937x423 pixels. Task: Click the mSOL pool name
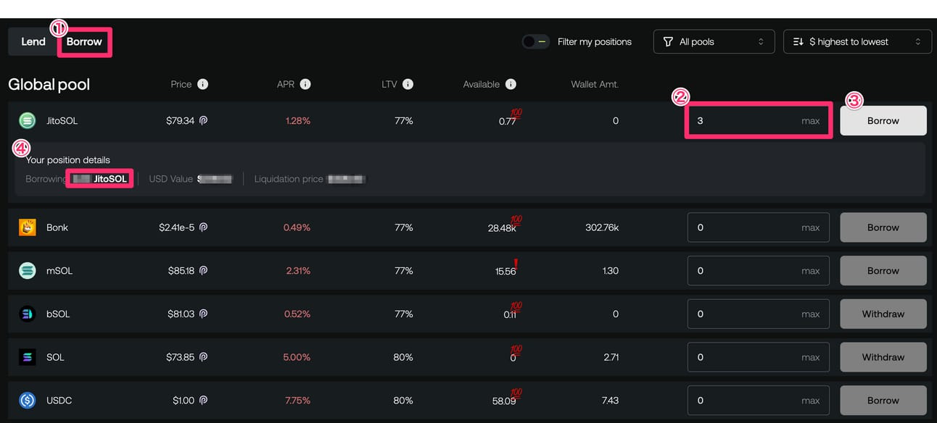point(59,271)
